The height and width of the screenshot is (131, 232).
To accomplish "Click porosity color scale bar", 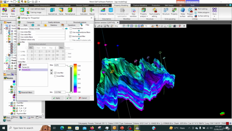I will click(75, 78).
